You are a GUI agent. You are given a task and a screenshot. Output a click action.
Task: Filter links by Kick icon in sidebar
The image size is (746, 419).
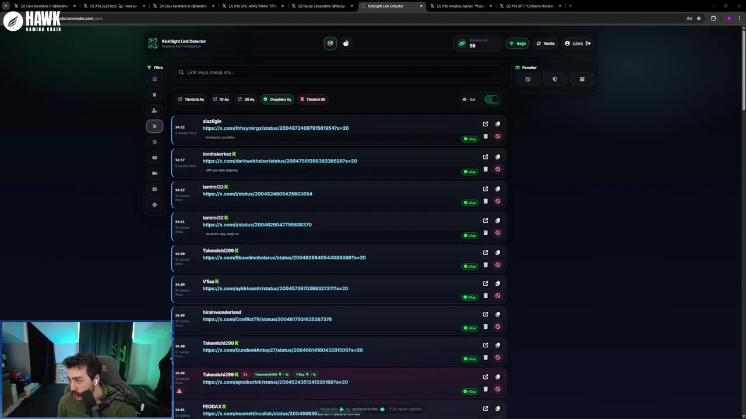pos(154,95)
